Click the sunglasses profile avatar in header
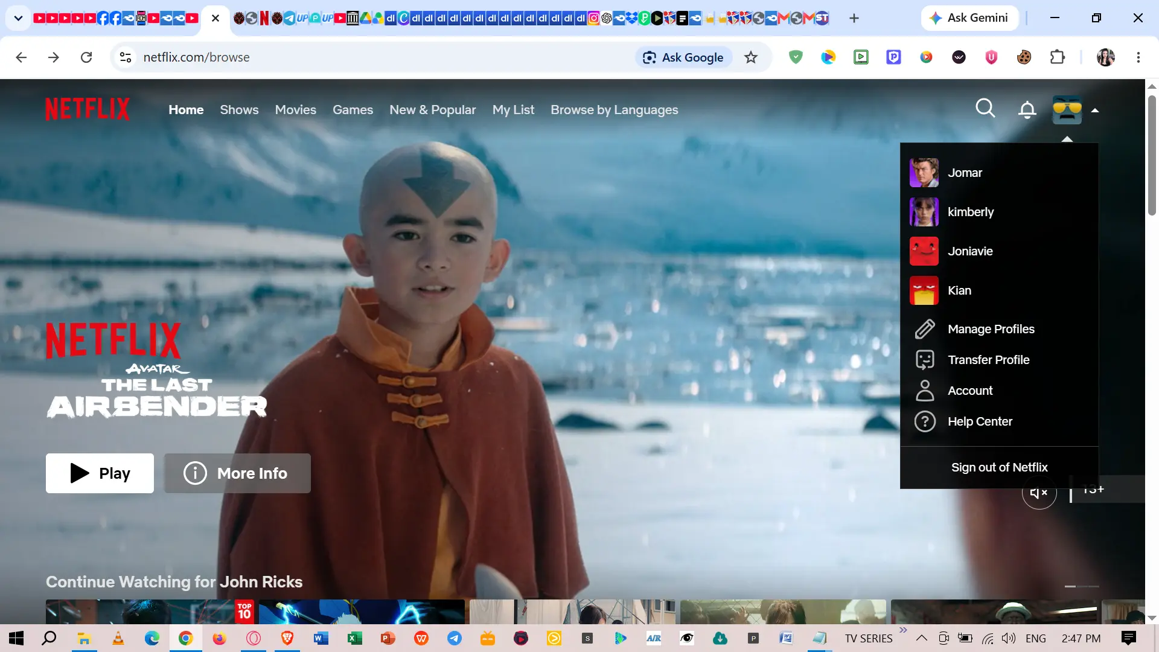The image size is (1159, 652). pos(1067,110)
